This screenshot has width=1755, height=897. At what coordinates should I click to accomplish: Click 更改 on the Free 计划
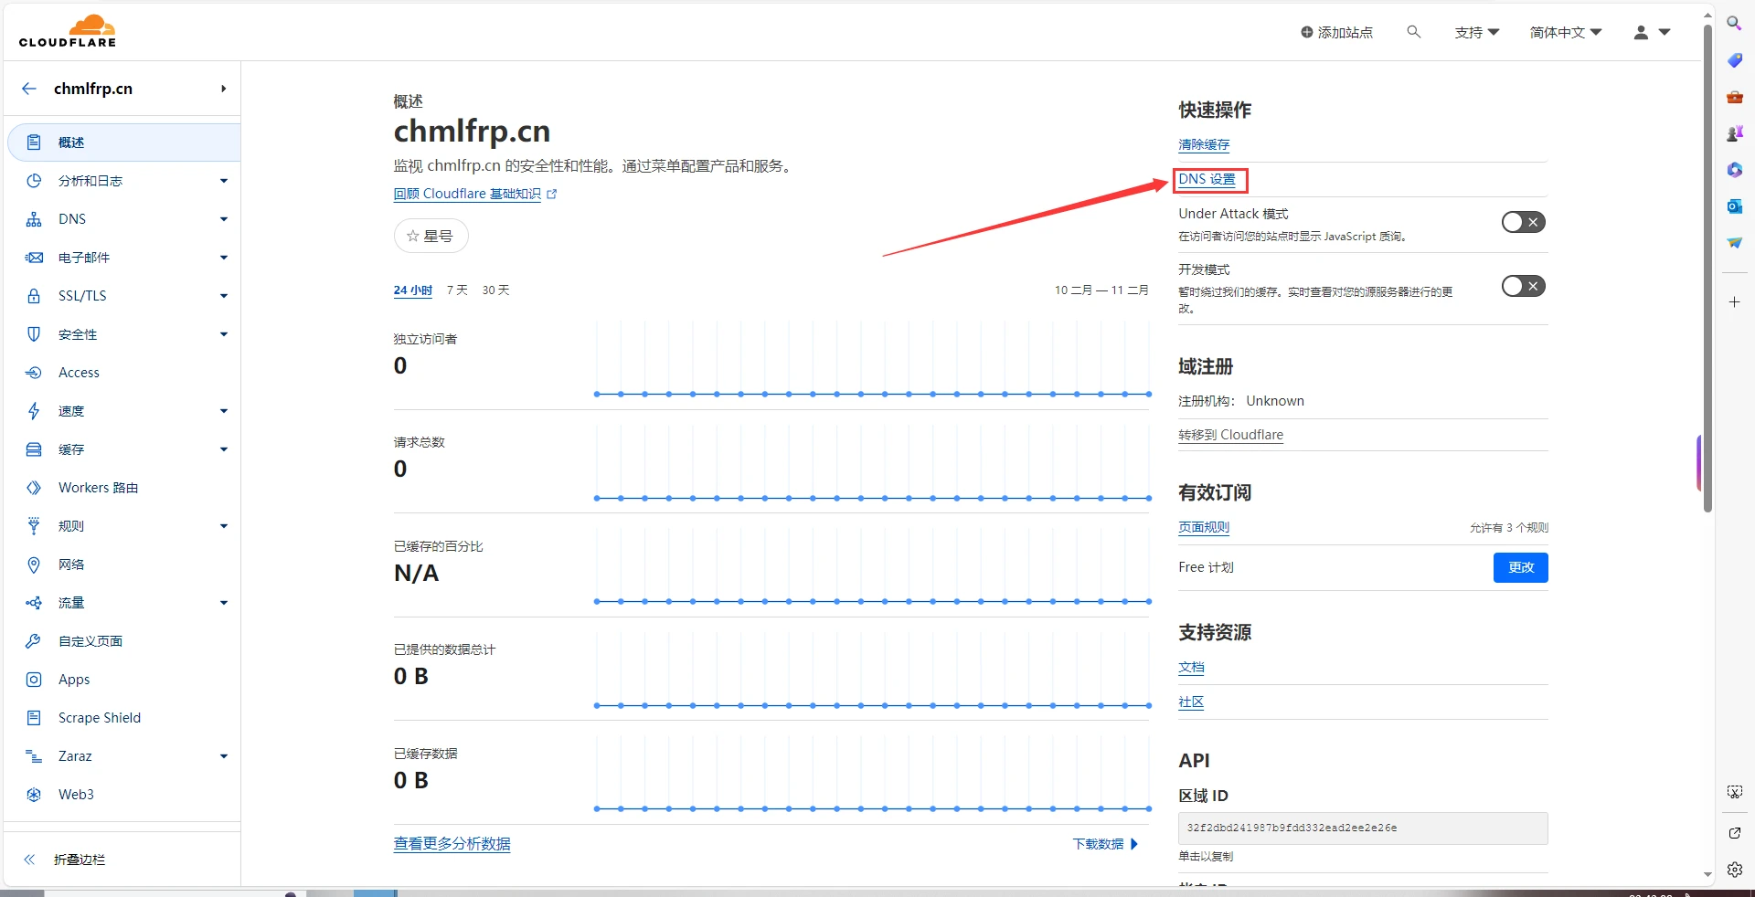[x=1520, y=567]
